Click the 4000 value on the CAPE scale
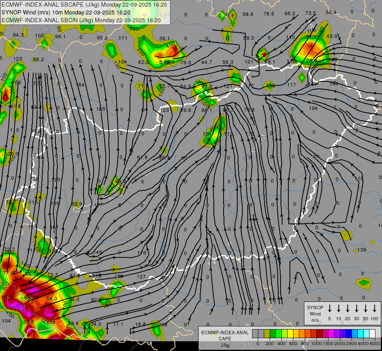Screen dimensions: 382x351 pos(363,344)
